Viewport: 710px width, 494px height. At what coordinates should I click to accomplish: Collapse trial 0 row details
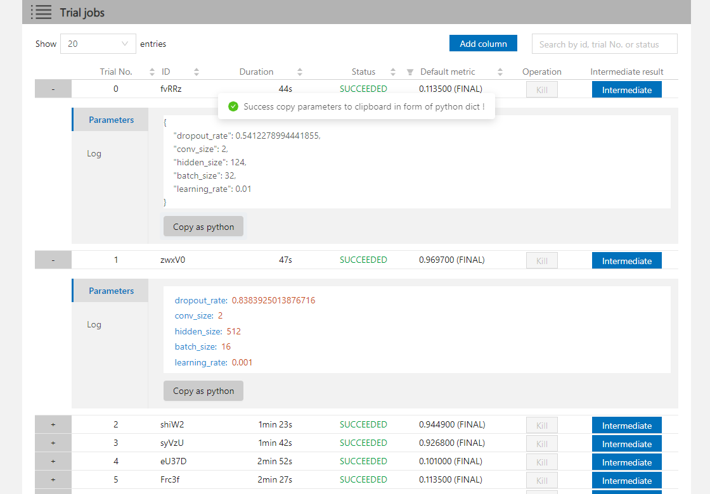[x=53, y=89]
